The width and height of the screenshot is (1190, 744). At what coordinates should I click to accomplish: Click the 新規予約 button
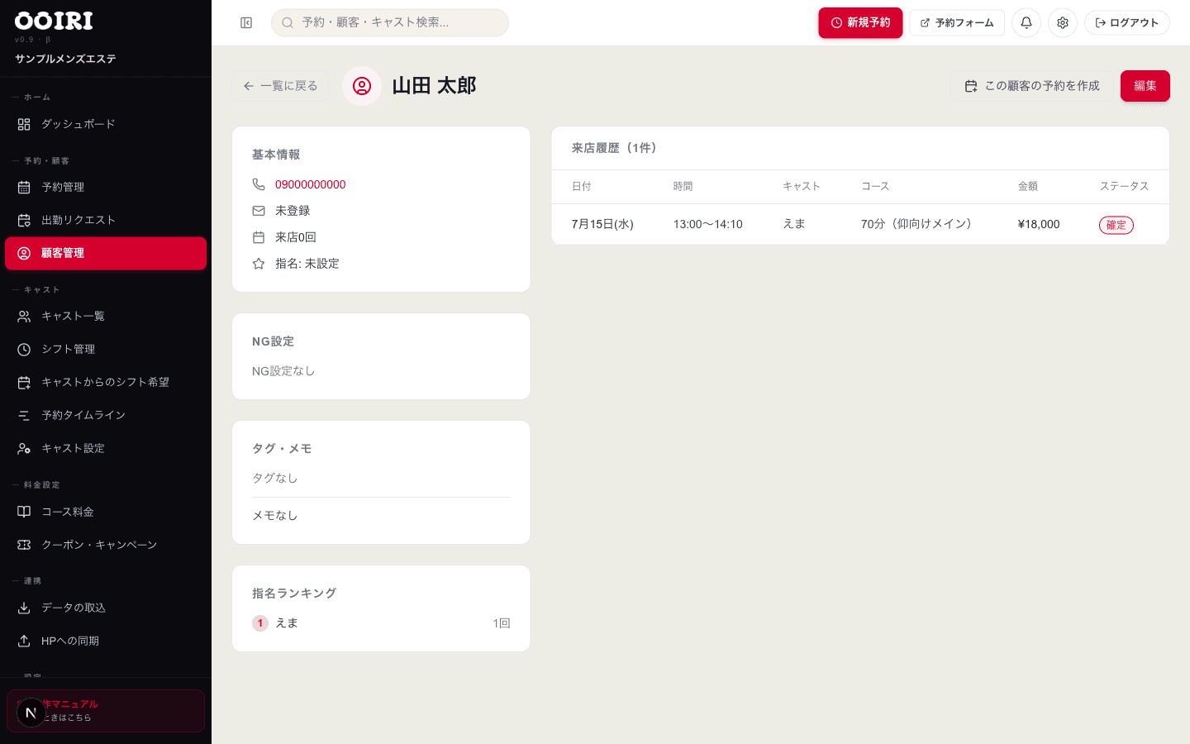click(860, 23)
